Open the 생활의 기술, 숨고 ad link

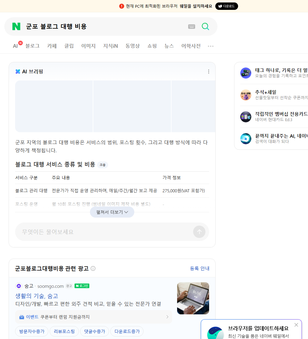click(37, 296)
